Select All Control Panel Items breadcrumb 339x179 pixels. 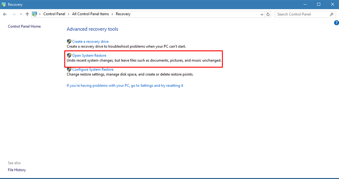tap(91, 14)
